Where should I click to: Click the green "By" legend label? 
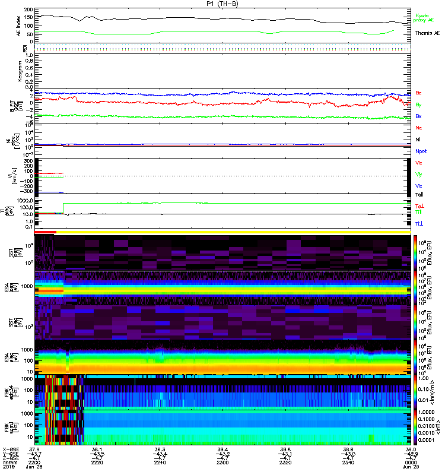[x=418, y=104]
